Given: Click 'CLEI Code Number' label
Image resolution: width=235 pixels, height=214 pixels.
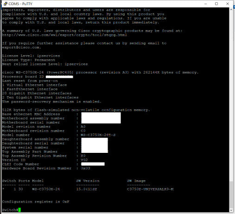Looking at the screenshot, I should click(x=20, y=164).
